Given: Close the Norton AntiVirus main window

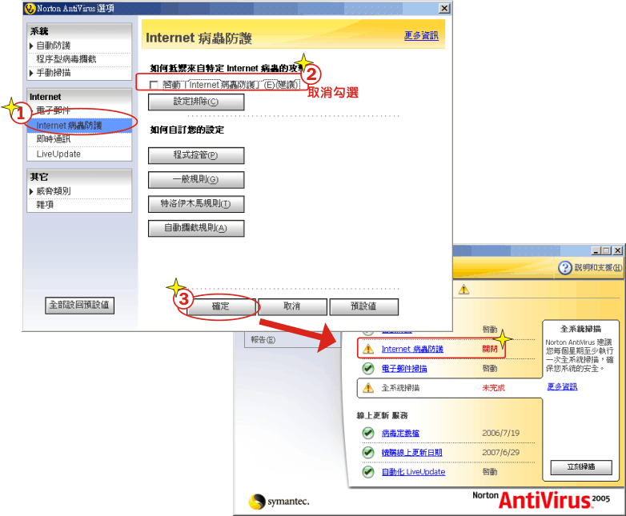Looking at the screenshot, I should [x=618, y=251].
